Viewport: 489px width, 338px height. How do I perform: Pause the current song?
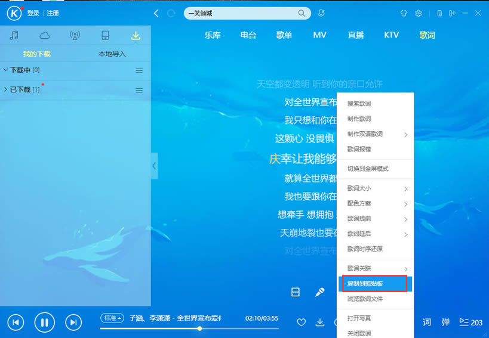coord(45,322)
